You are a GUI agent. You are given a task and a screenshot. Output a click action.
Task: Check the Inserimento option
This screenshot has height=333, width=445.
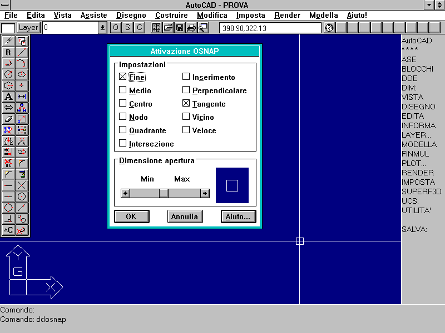pos(186,77)
